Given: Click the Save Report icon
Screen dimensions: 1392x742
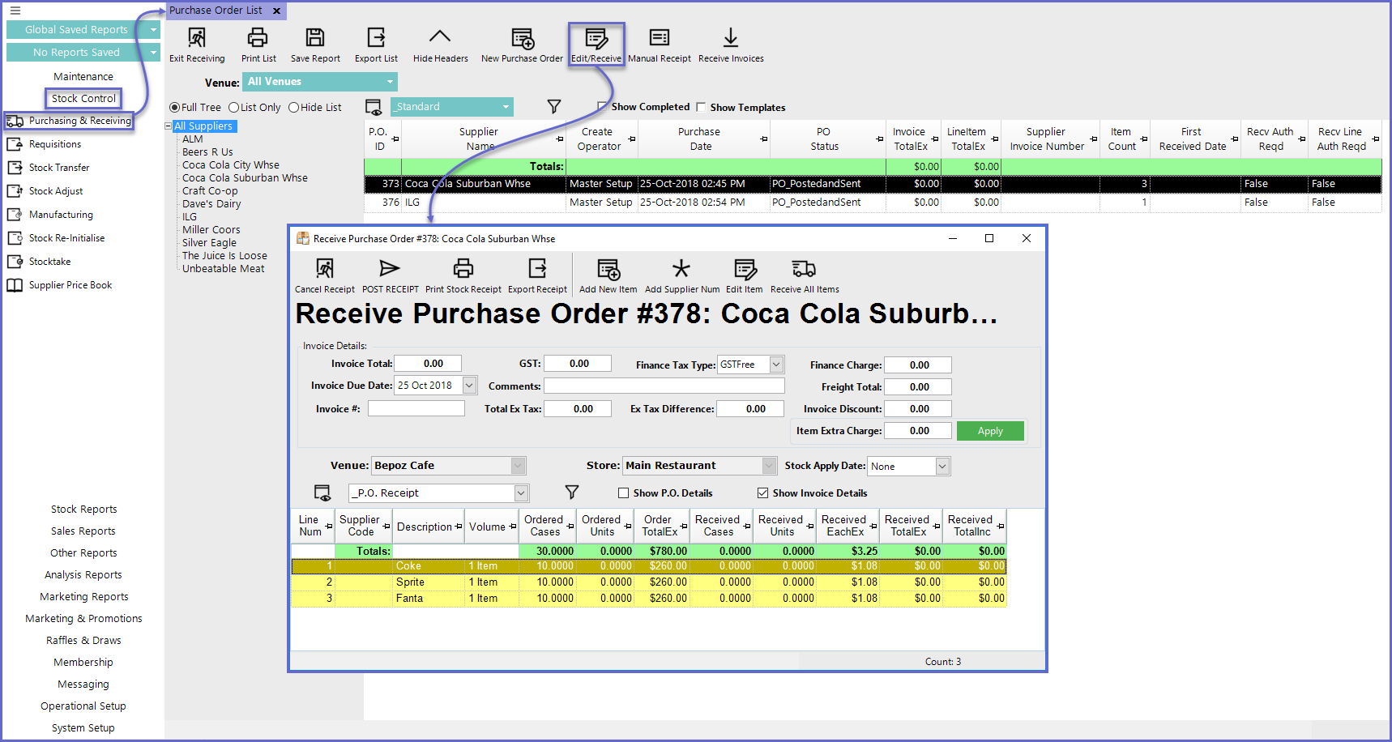Looking at the screenshot, I should [315, 37].
